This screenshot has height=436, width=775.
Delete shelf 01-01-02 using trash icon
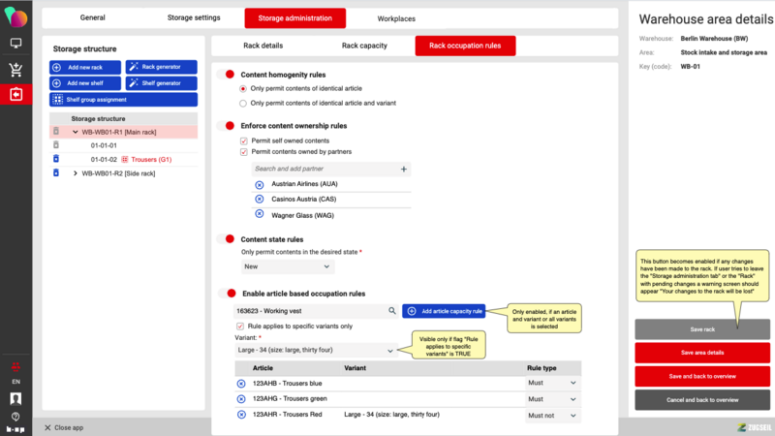point(55,159)
